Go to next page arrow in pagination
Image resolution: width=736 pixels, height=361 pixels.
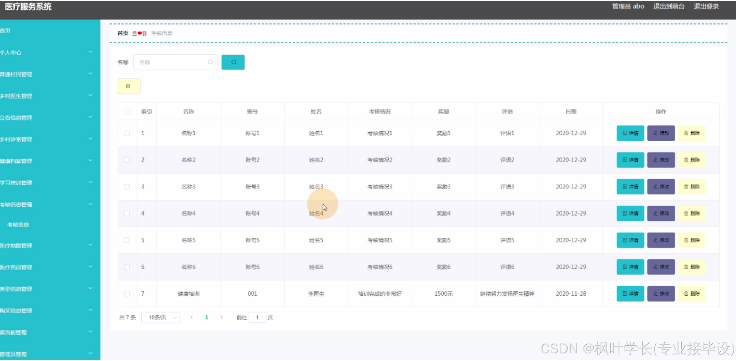coord(222,317)
